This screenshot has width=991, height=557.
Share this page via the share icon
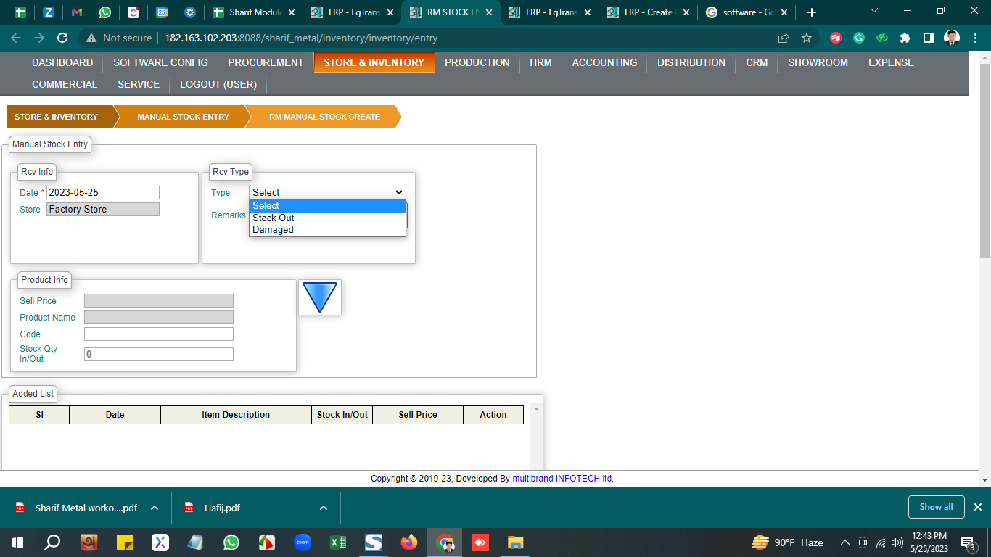click(x=784, y=38)
